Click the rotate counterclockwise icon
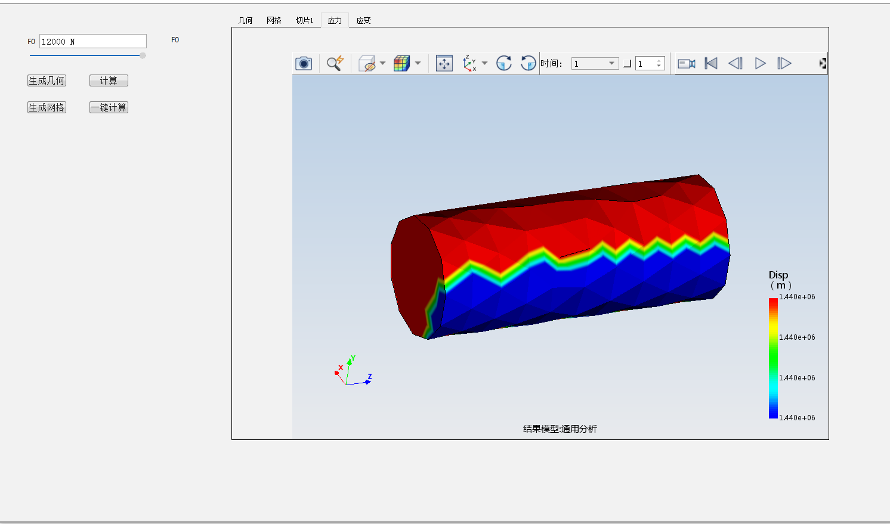The height and width of the screenshot is (524, 890). 528,63
